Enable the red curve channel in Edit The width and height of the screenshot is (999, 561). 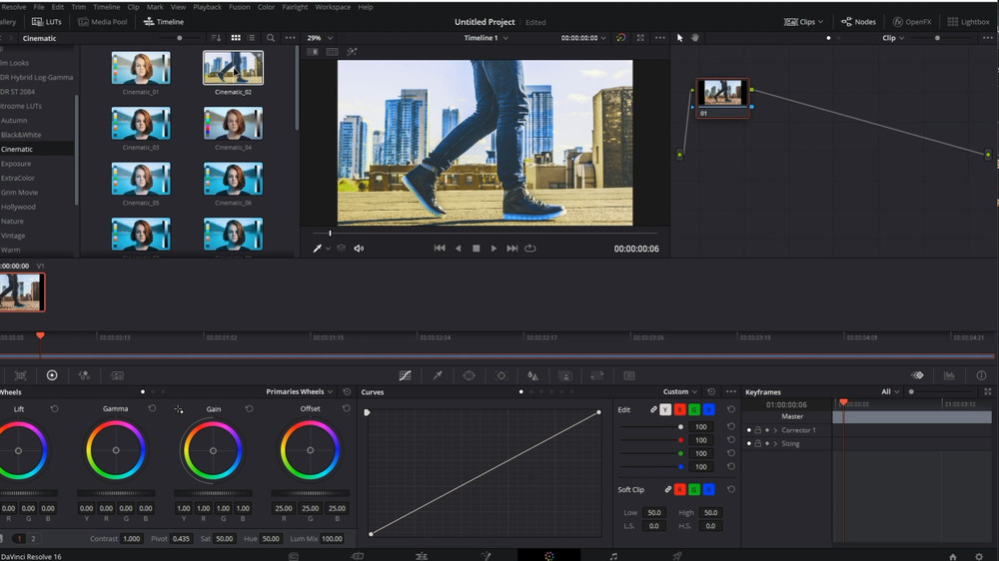pyautogui.click(x=679, y=409)
